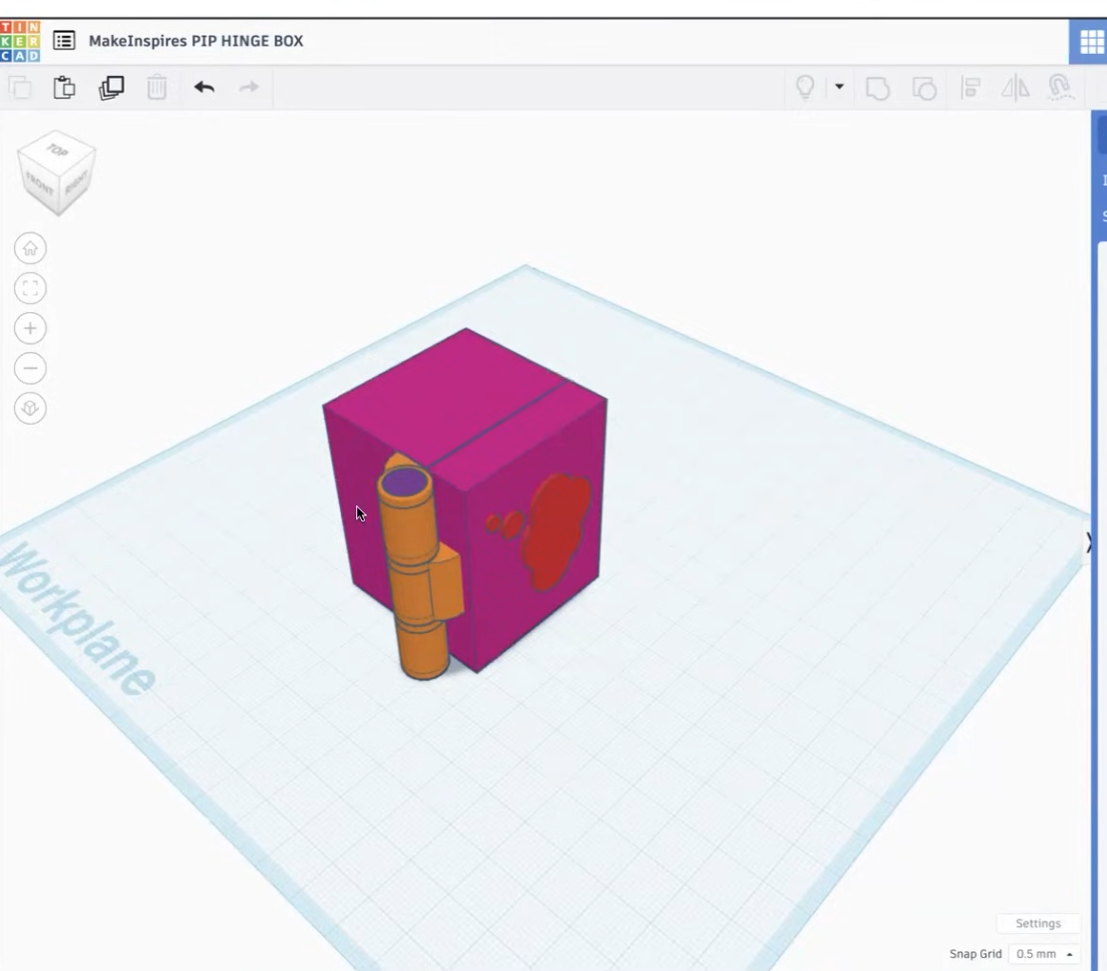
Task: Click the Paste clipboard icon
Action: 64,88
